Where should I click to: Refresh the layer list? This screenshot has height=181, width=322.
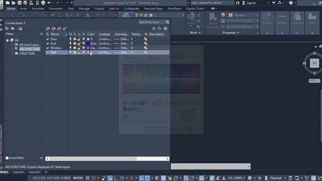[x=154, y=29]
